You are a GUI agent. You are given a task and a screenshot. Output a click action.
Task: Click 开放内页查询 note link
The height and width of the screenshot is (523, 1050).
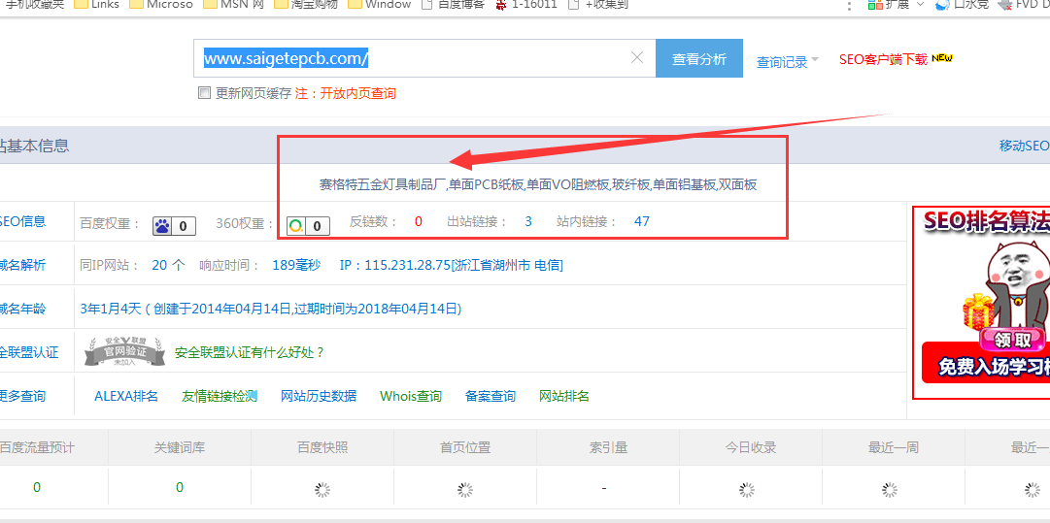tap(357, 93)
